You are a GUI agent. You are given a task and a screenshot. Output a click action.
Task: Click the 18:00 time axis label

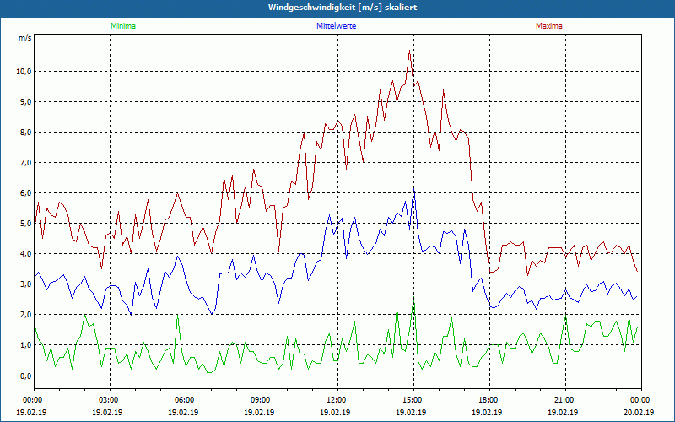(489, 400)
